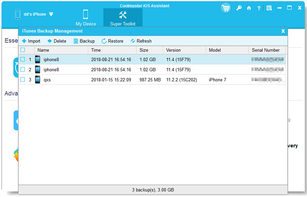
Task: Click Backup in backup toolbar
Action: [84, 41]
